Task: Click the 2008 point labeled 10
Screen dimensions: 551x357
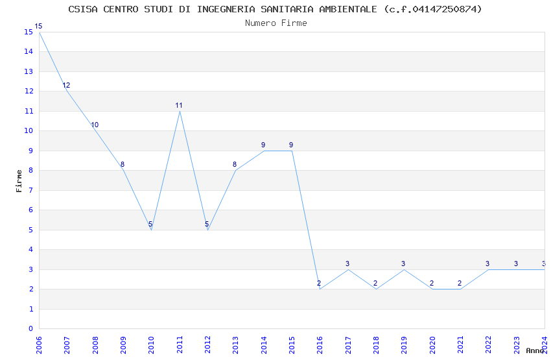Action: [x=95, y=131]
